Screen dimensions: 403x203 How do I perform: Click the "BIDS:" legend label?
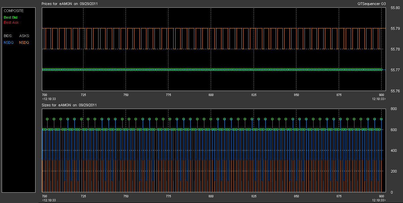[x=8, y=35]
